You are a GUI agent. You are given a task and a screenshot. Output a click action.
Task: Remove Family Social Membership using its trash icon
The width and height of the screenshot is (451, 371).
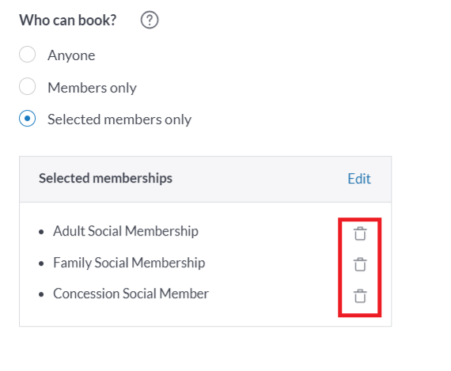pyautogui.click(x=360, y=264)
